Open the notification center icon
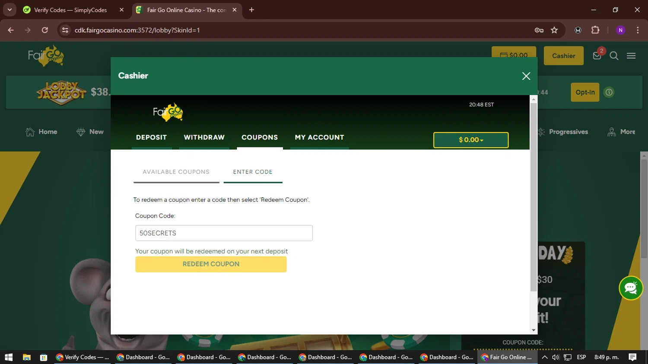Image resolution: width=648 pixels, height=364 pixels. [633, 357]
